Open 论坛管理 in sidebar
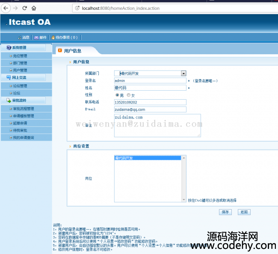This screenshot has width=278, height=254. [20, 86]
